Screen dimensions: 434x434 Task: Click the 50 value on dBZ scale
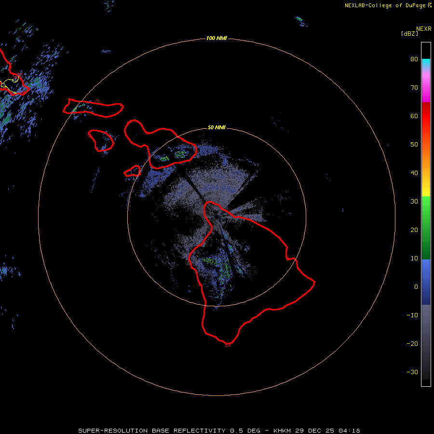[x=414, y=145]
